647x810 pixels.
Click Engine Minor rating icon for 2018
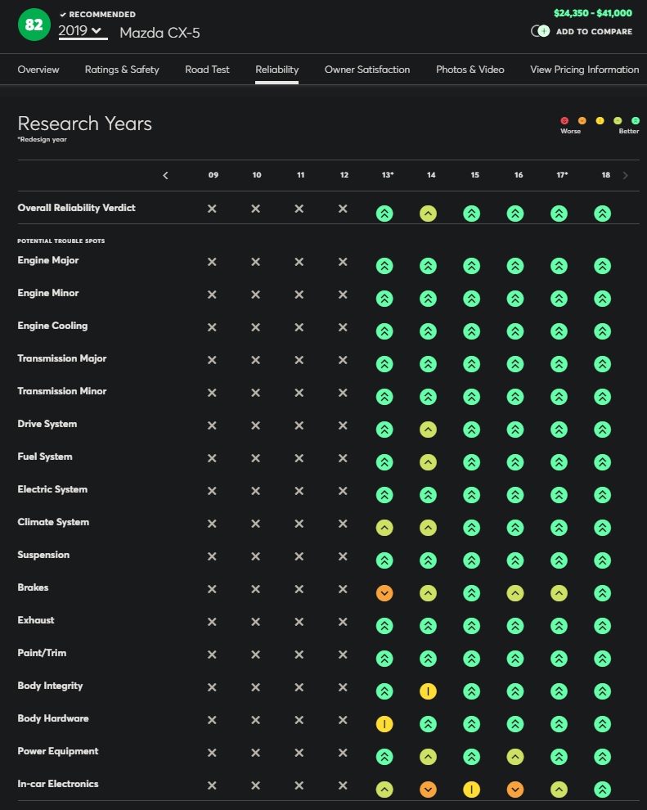[x=603, y=299]
